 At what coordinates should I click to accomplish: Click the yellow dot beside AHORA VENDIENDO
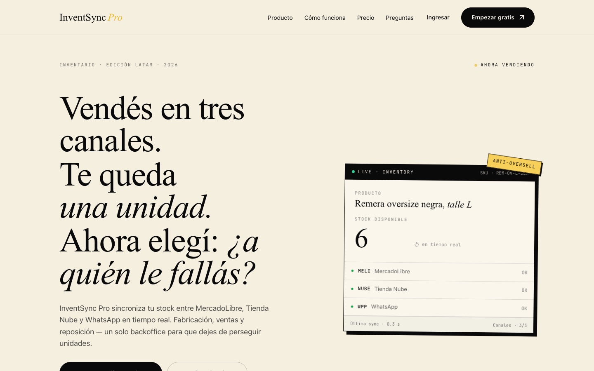[x=476, y=65]
